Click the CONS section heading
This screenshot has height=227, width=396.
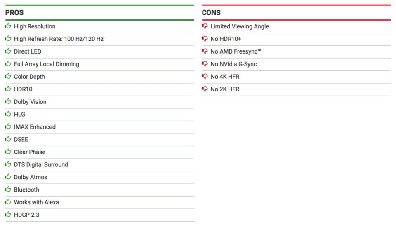click(x=211, y=13)
